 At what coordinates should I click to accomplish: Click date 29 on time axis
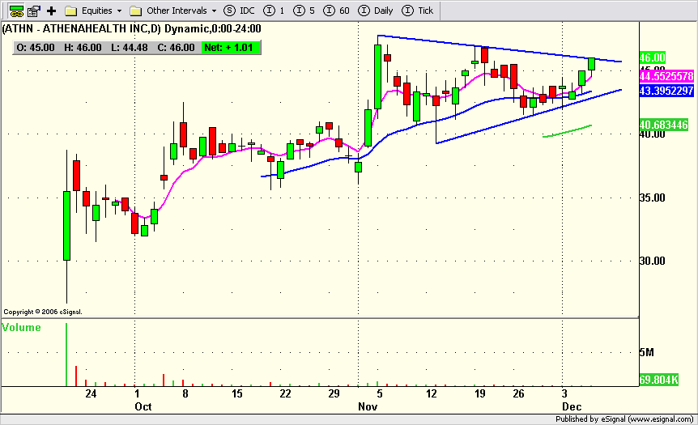pos(334,394)
